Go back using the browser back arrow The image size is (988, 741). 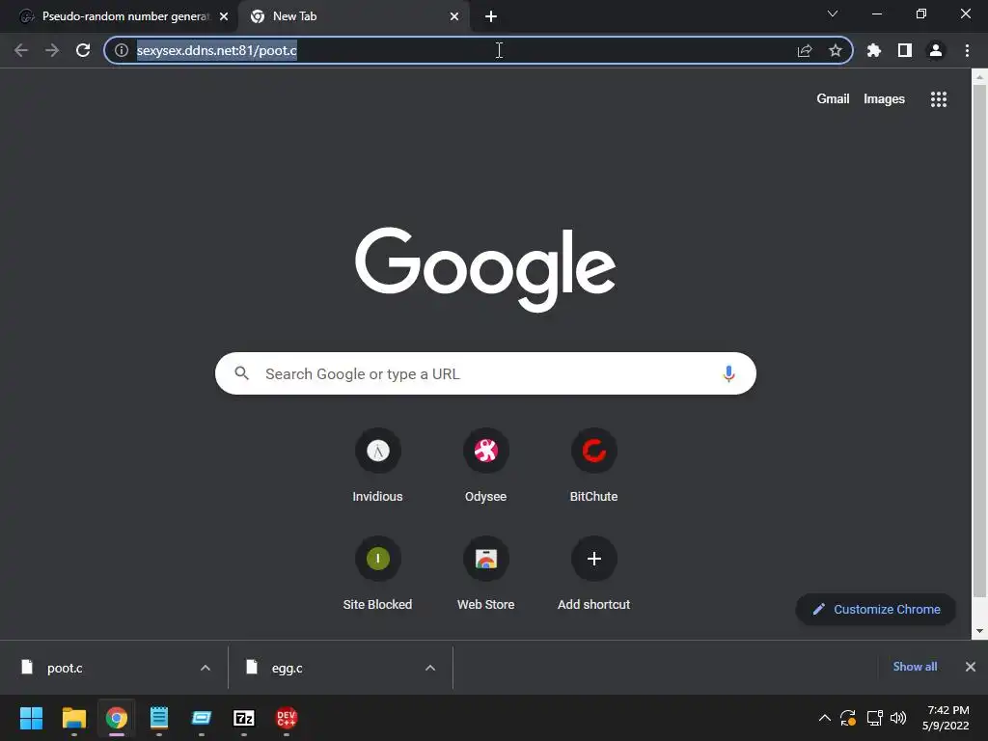21,50
